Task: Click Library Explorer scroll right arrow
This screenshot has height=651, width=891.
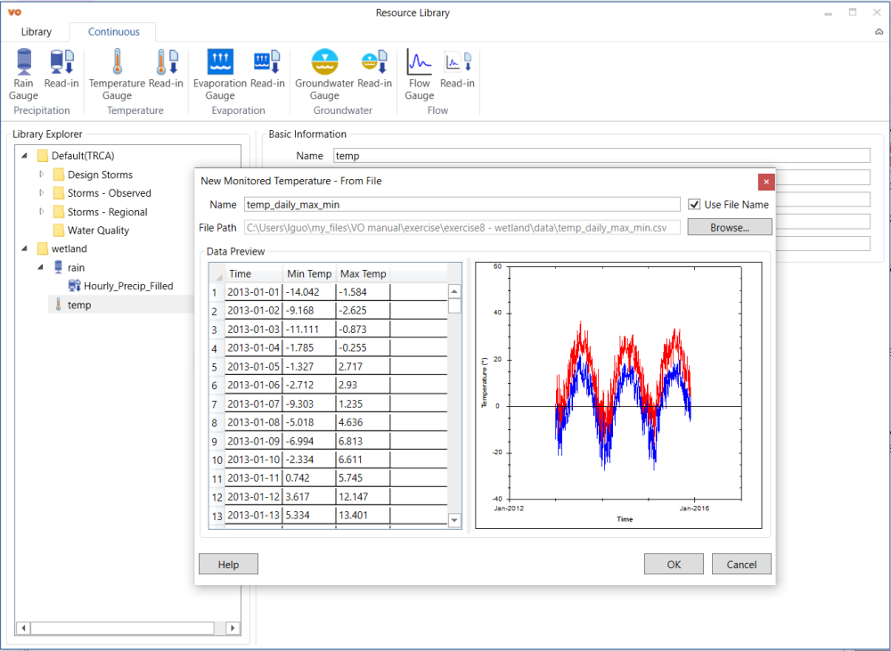Action: [x=233, y=628]
